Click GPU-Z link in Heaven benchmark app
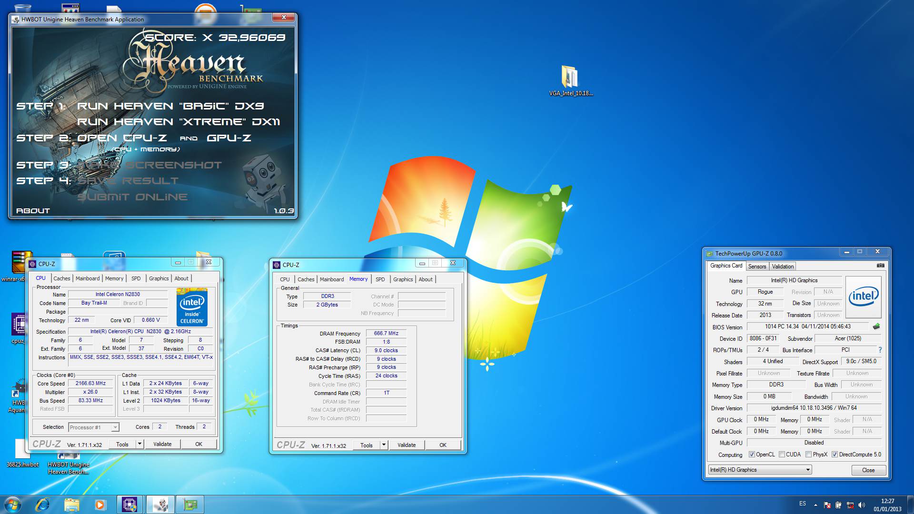Screen dimensions: 914x514 (x=228, y=138)
